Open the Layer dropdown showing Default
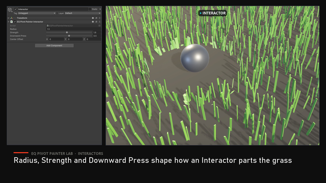Screen dimensions: 326x183 click(x=83, y=13)
